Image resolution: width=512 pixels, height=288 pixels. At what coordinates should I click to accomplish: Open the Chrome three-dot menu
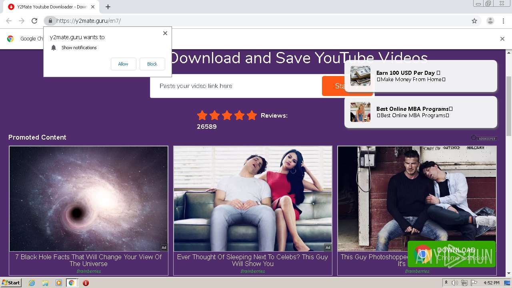click(503, 21)
